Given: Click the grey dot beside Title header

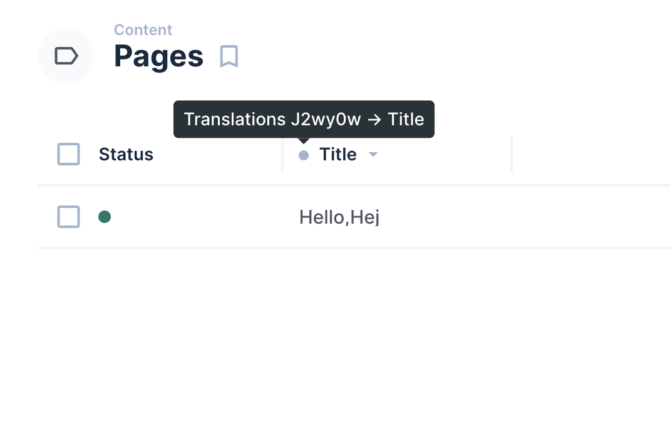Looking at the screenshot, I should pyautogui.click(x=304, y=155).
